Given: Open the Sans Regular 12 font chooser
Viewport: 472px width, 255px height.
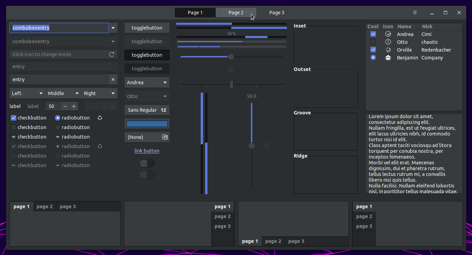Looking at the screenshot, I should point(147,110).
